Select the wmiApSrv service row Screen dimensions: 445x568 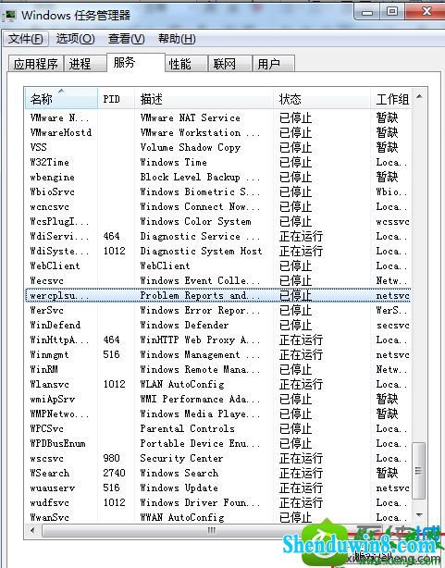coord(218,400)
